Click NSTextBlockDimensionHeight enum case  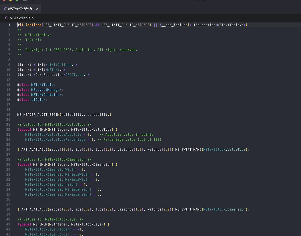[51, 184]
